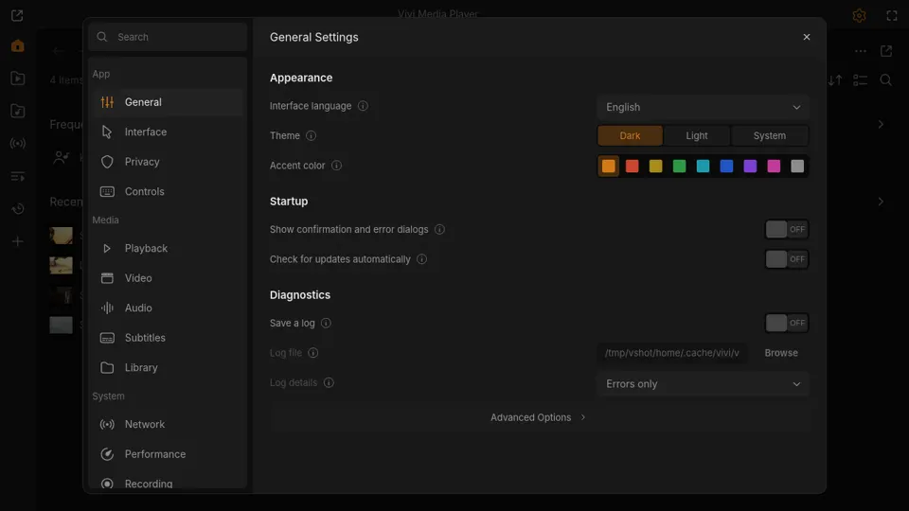Click the settings Search field
Image resolution: width=909 pixels, height=511 pixels.
point(169,37)
